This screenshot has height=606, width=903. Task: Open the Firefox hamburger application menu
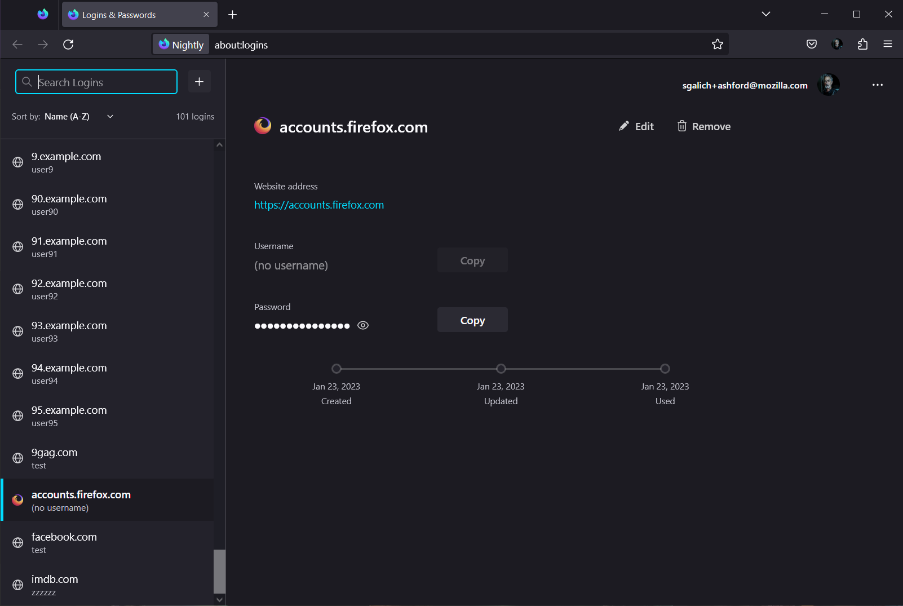888,44
